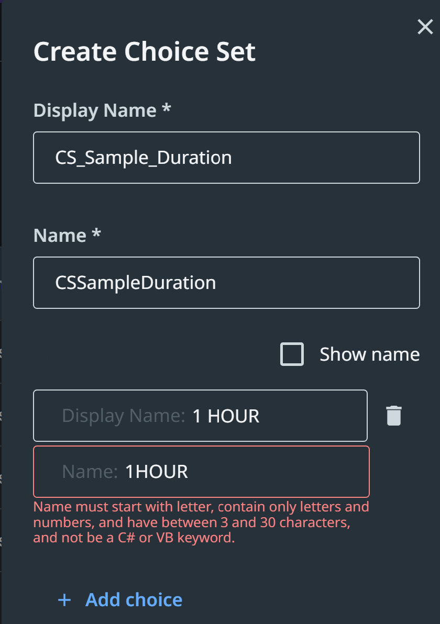Select the red name validation error message
This screenshot has width=440, height=624.
[201, 522]
